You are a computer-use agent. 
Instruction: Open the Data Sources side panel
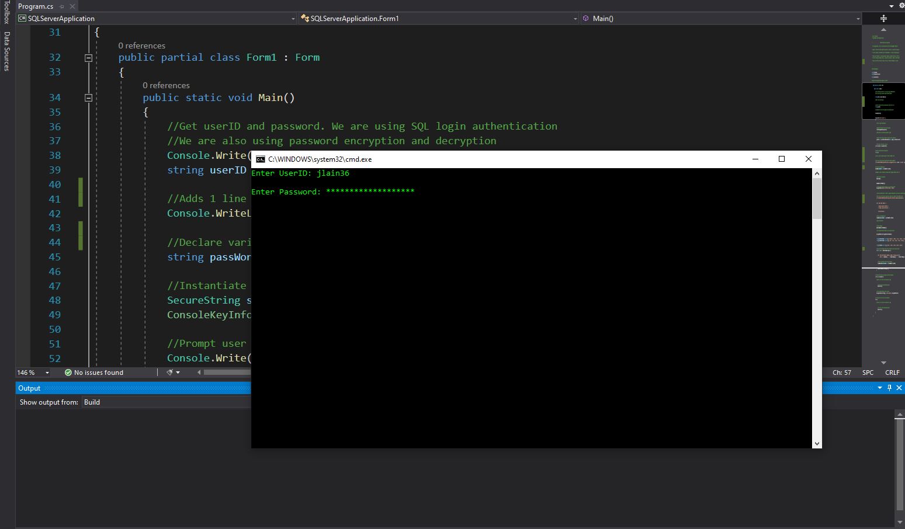(x=6, y=51)
